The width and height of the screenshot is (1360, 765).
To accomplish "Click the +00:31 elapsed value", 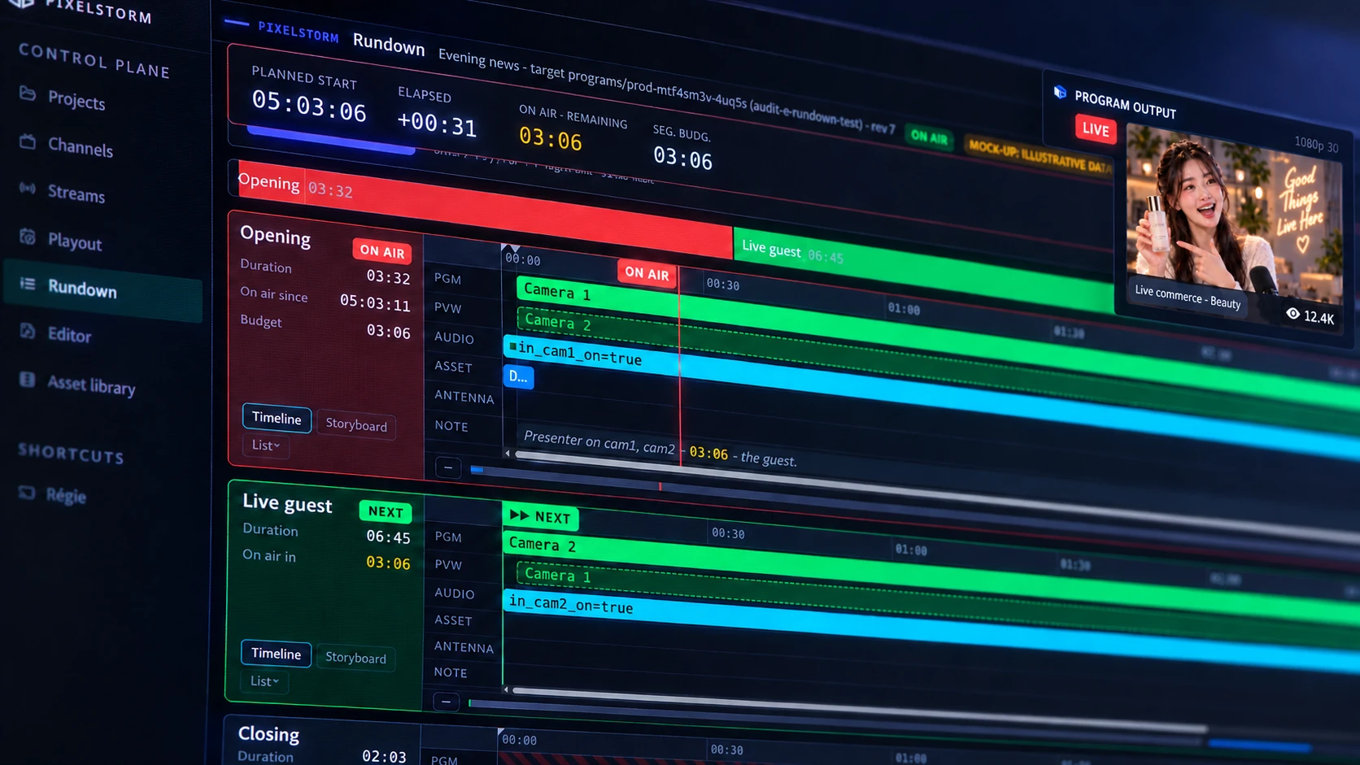I will [x=437, y=124].
